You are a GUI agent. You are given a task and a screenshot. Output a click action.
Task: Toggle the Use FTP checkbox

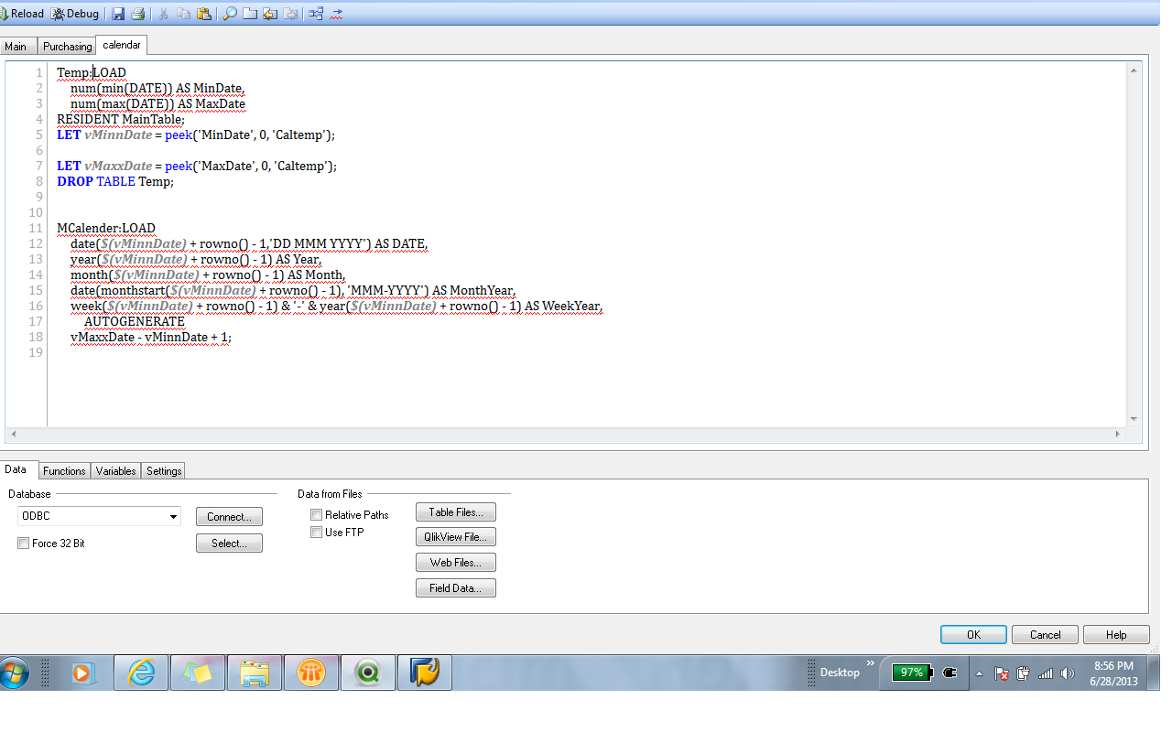[x=316, y=532]
